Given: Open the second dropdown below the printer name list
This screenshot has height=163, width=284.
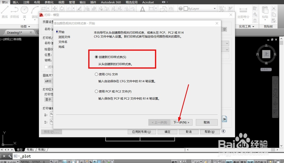Looking at the screenshot, I should click(227, 49).
